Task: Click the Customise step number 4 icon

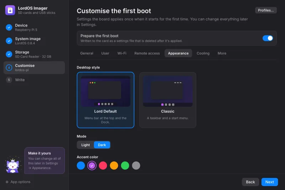Action: [9, 68]
